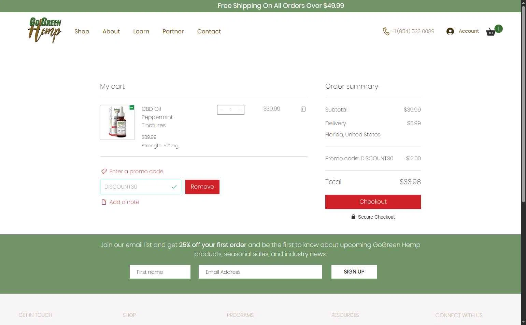The height and width of the screenshot is (325, 526).
Task: Click the SHOP footer heading
Action: [x=129, y=315]
